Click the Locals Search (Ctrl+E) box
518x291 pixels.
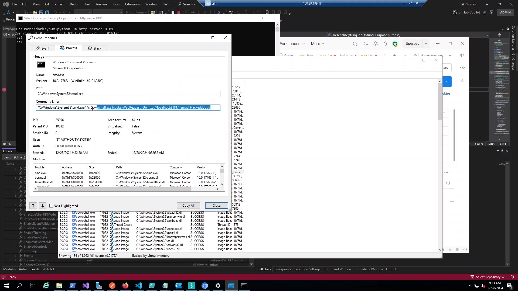(14, 157)
